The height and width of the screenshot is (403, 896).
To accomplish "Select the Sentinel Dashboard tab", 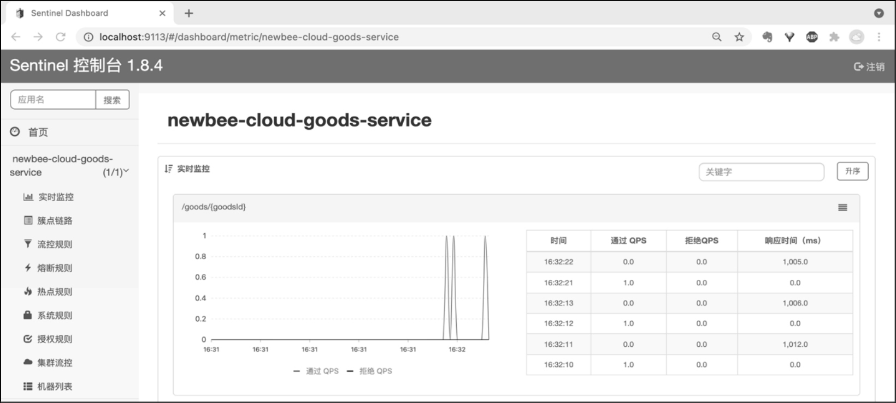I will point(91,13).
